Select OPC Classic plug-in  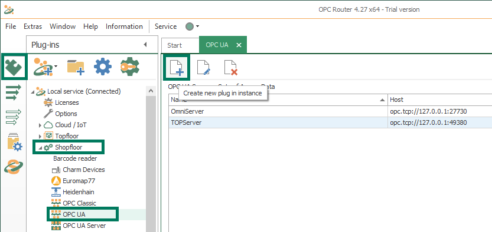[x=79, y=203]
